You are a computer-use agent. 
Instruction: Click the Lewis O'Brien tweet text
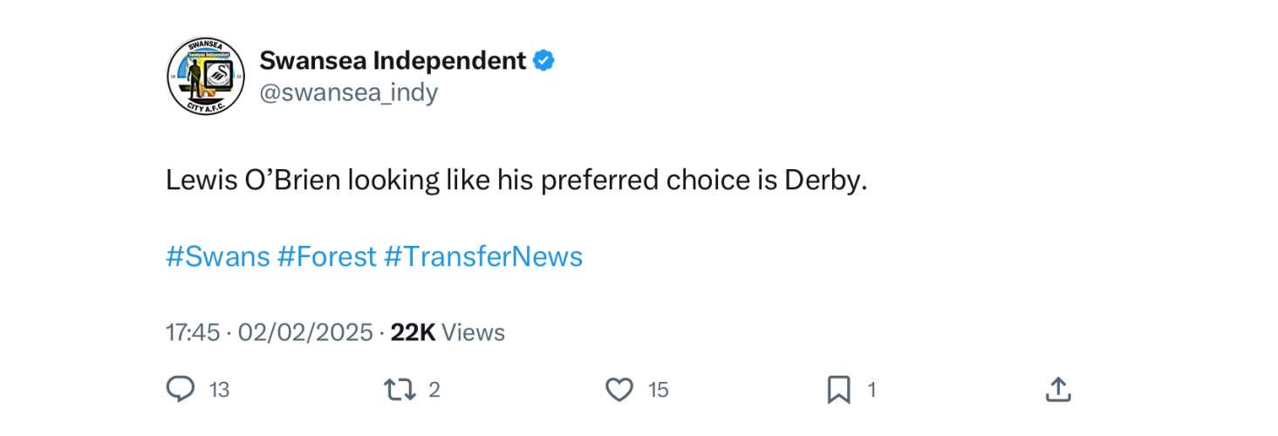[516, 181]
